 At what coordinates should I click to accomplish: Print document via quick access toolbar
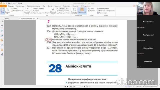(x=9, y=3)
